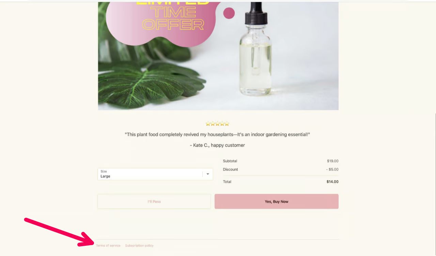
Task: Open the Subscription policy link
Action: point(139,245)
